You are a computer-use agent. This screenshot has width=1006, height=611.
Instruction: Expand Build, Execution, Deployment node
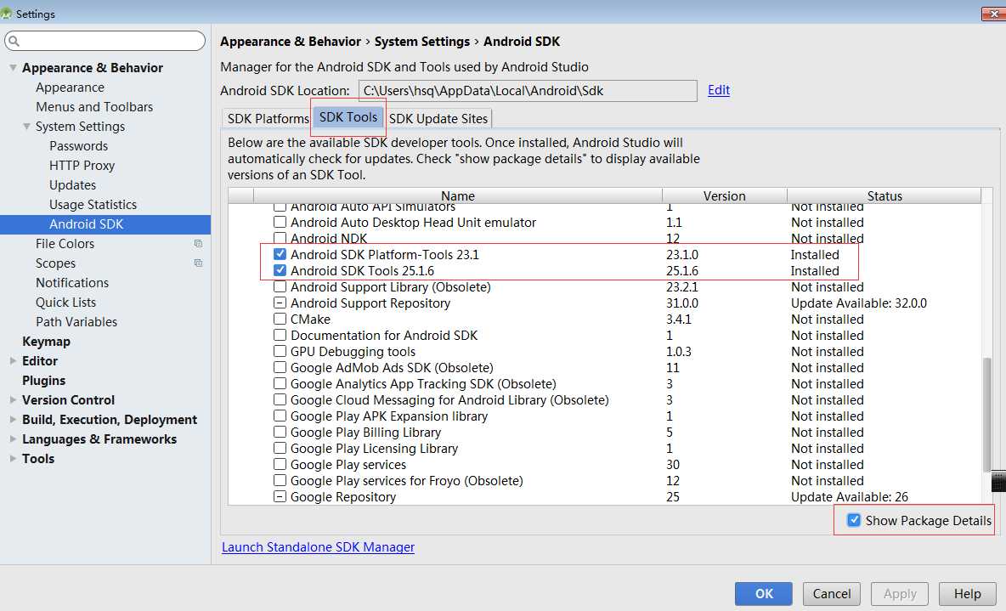(x=13, y=419)
